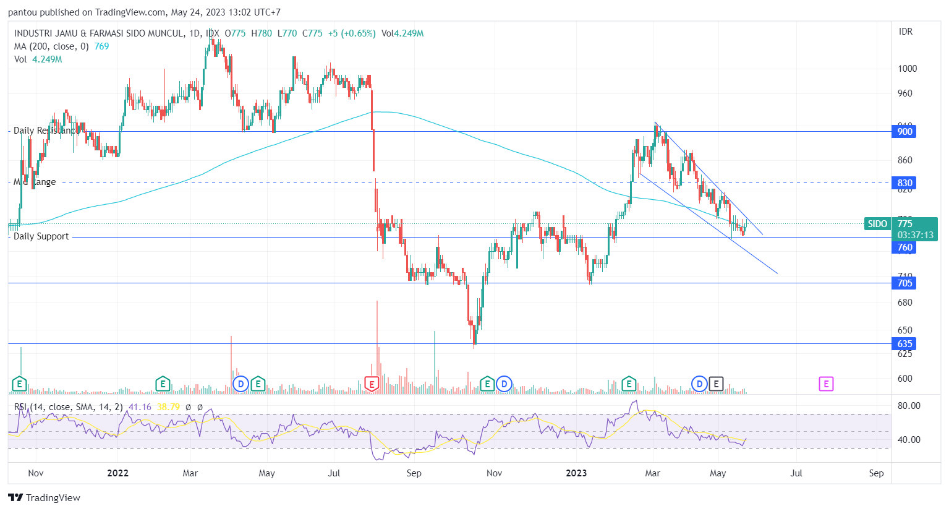Select the 830 mid range price label
The width and height of the screenshot is (949, 511).
tap(904, 182)
